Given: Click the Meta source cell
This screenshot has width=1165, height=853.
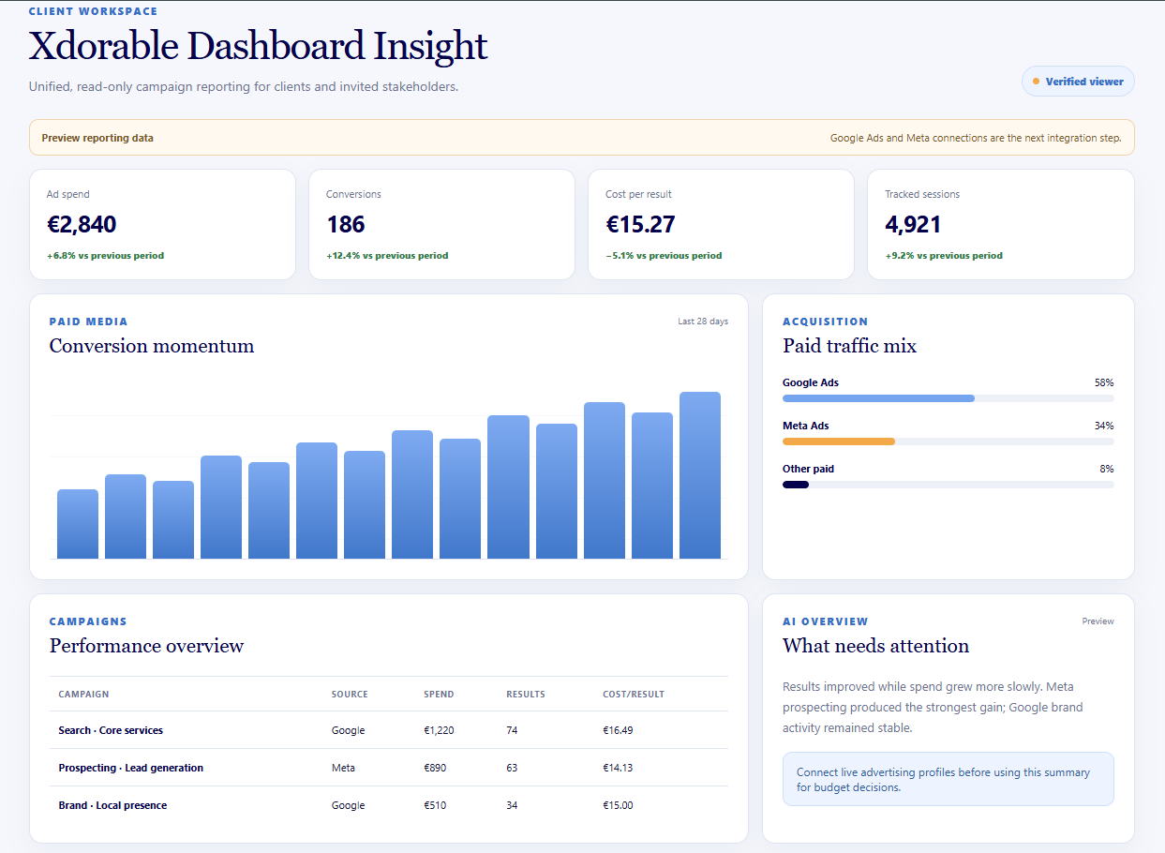Looking at the screenshot, I should pyautogui.click(x=343, y=768).
